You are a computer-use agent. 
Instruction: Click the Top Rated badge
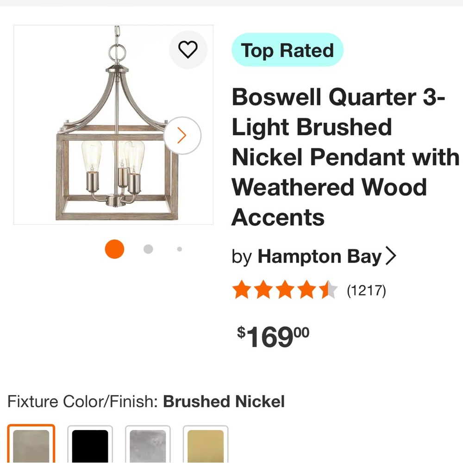[x=287, y=50]
